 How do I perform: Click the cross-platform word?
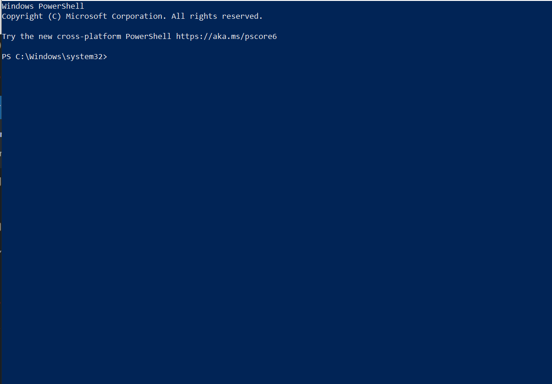[88, 36]
